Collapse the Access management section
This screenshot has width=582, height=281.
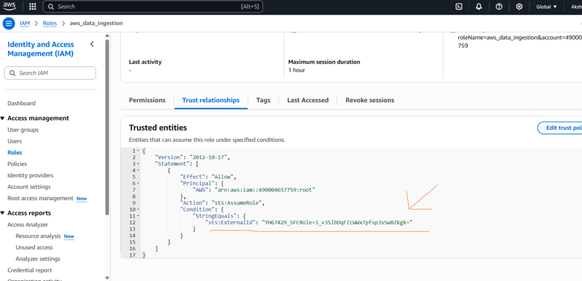pyautogui.click(x=3, y=118)
